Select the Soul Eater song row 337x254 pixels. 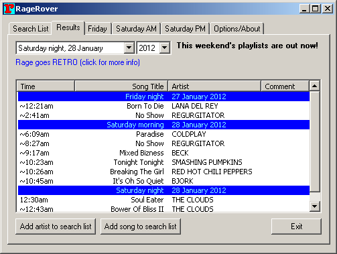[x=163, y=200]
